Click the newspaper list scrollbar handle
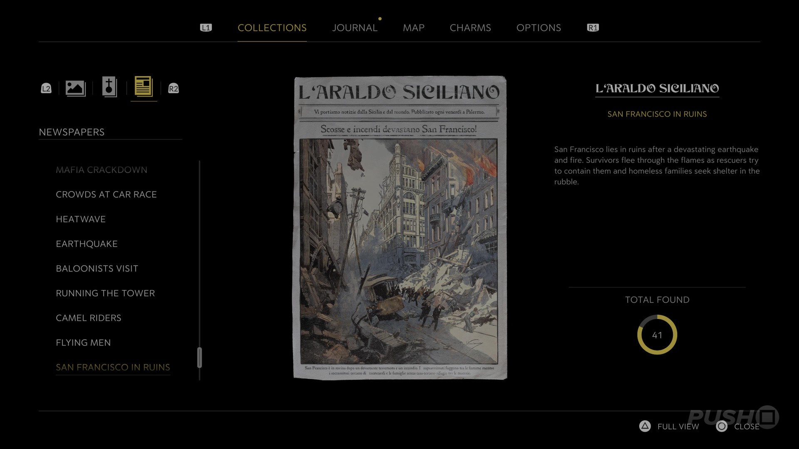 (x=199, y=358)
